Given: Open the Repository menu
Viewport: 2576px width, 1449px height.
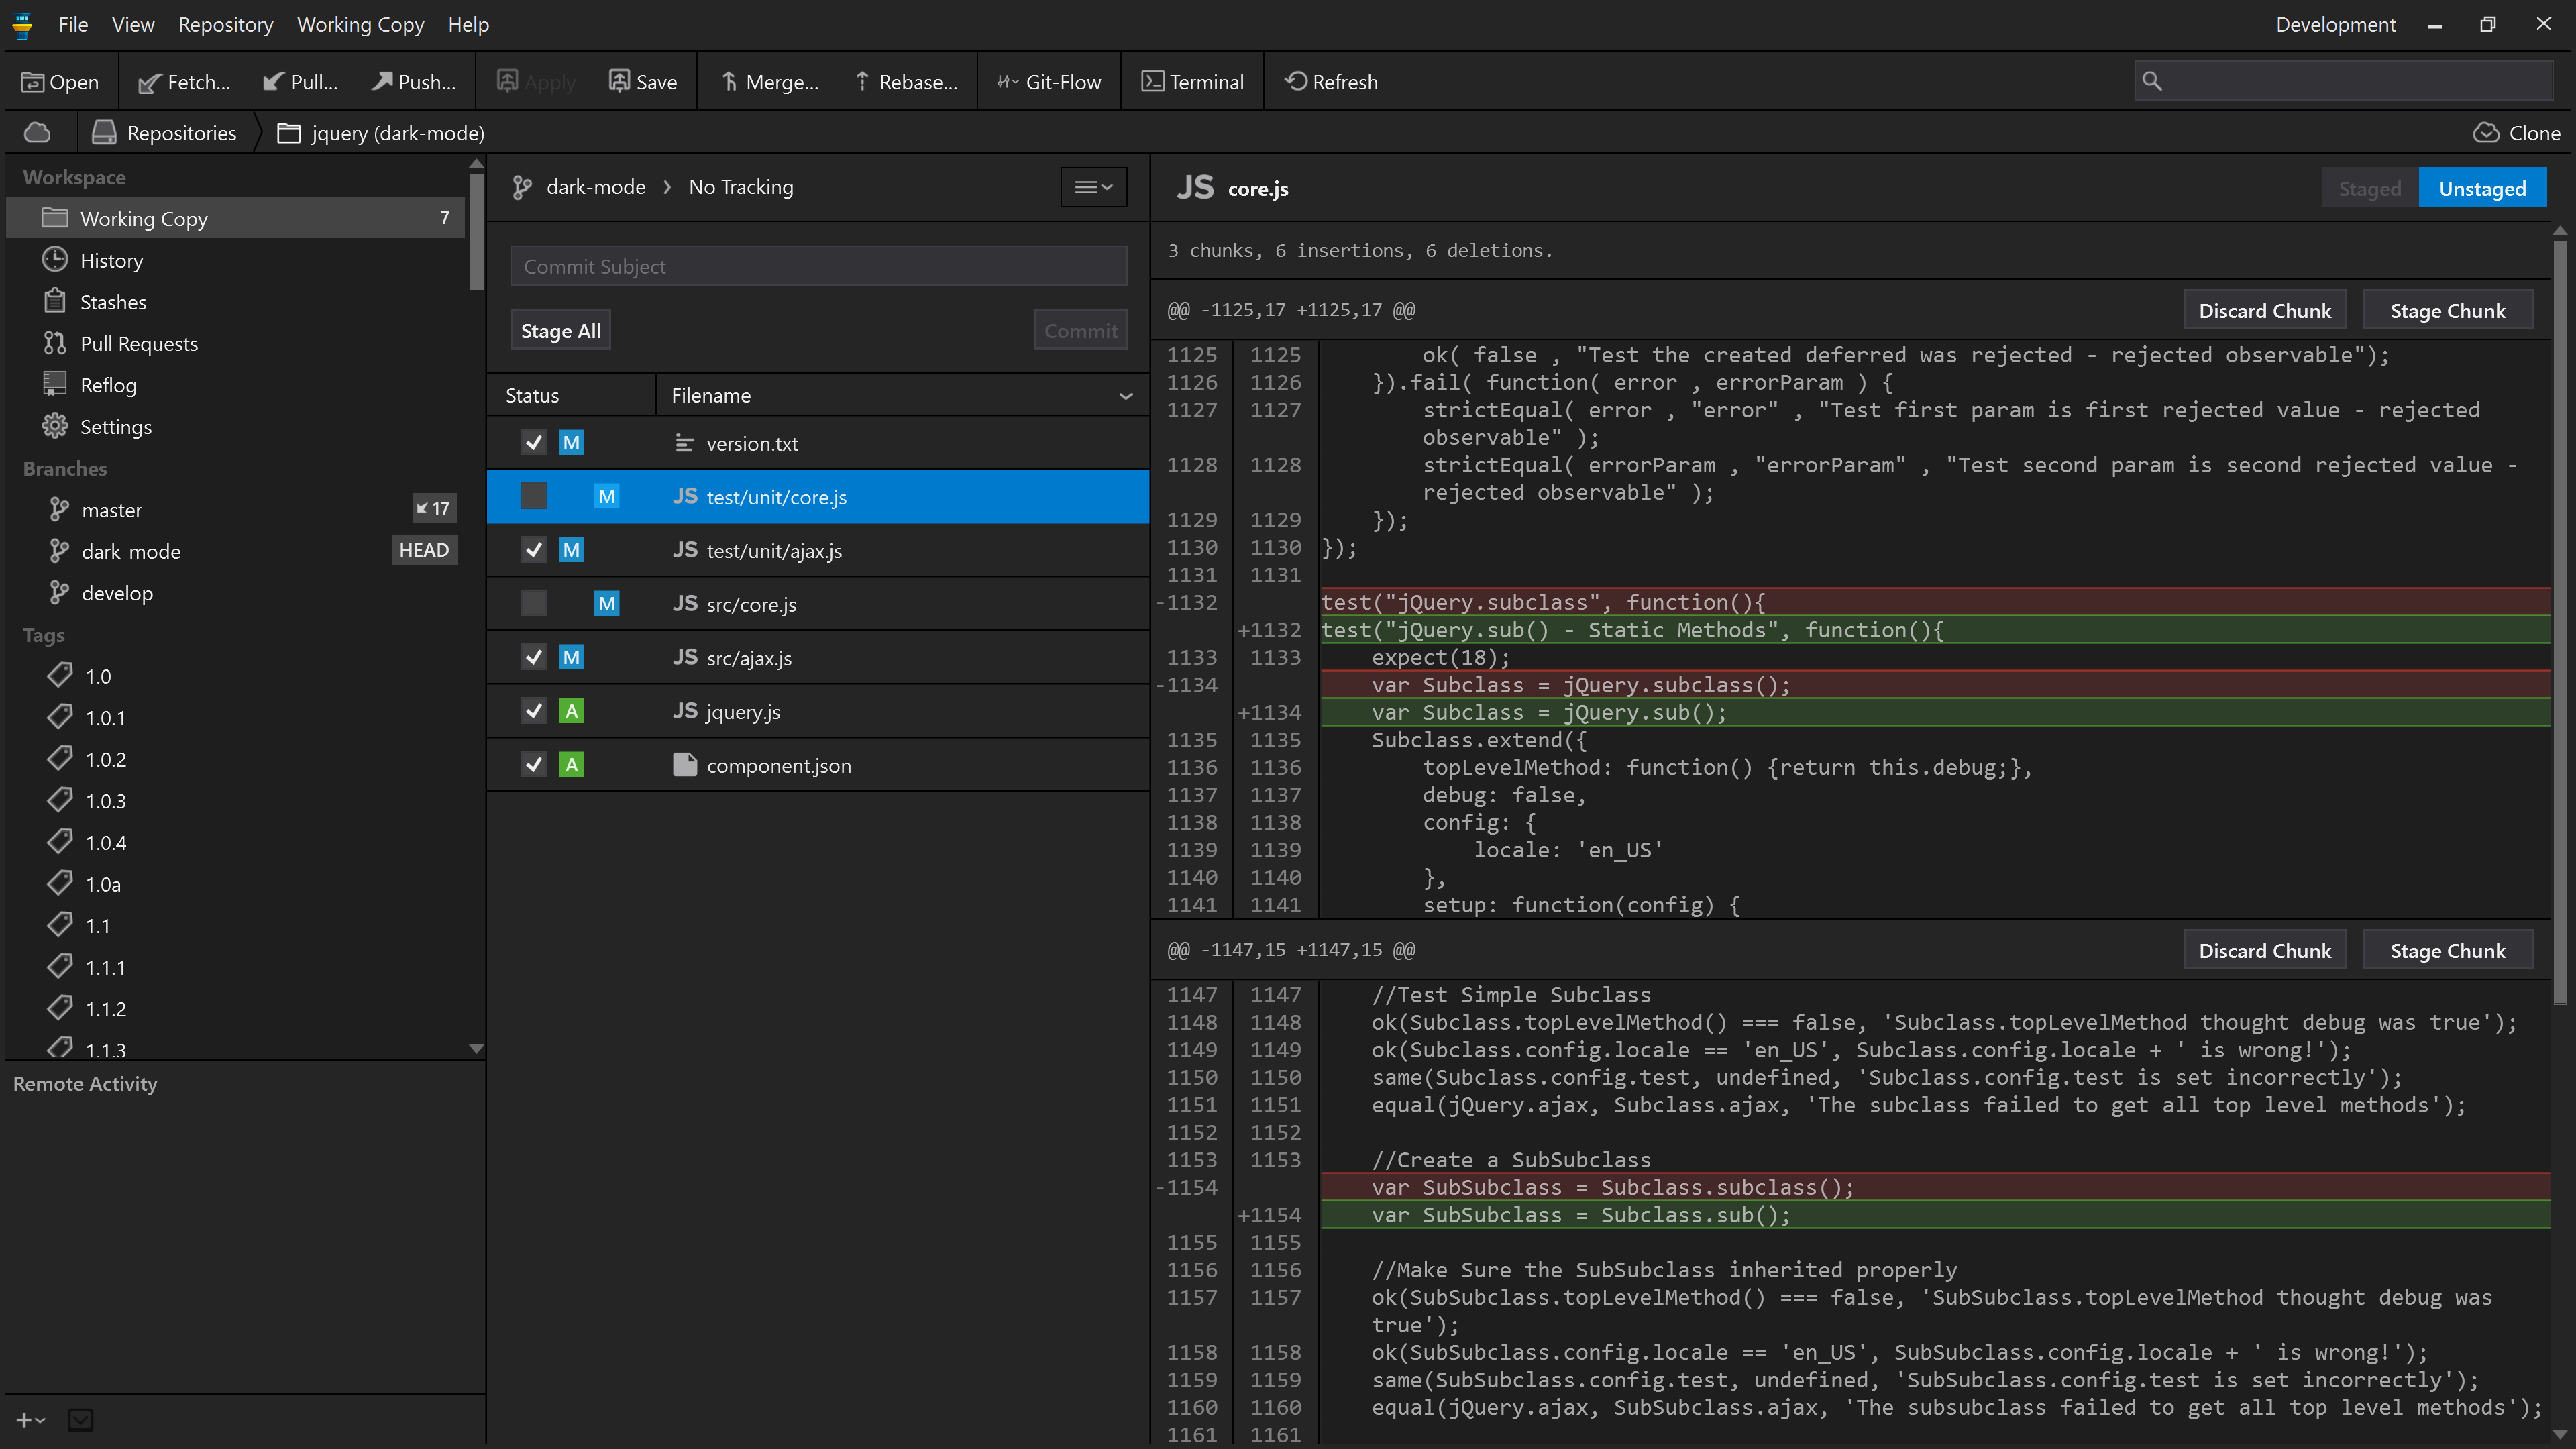Looking at the screenshot, I should coord(225,24).
